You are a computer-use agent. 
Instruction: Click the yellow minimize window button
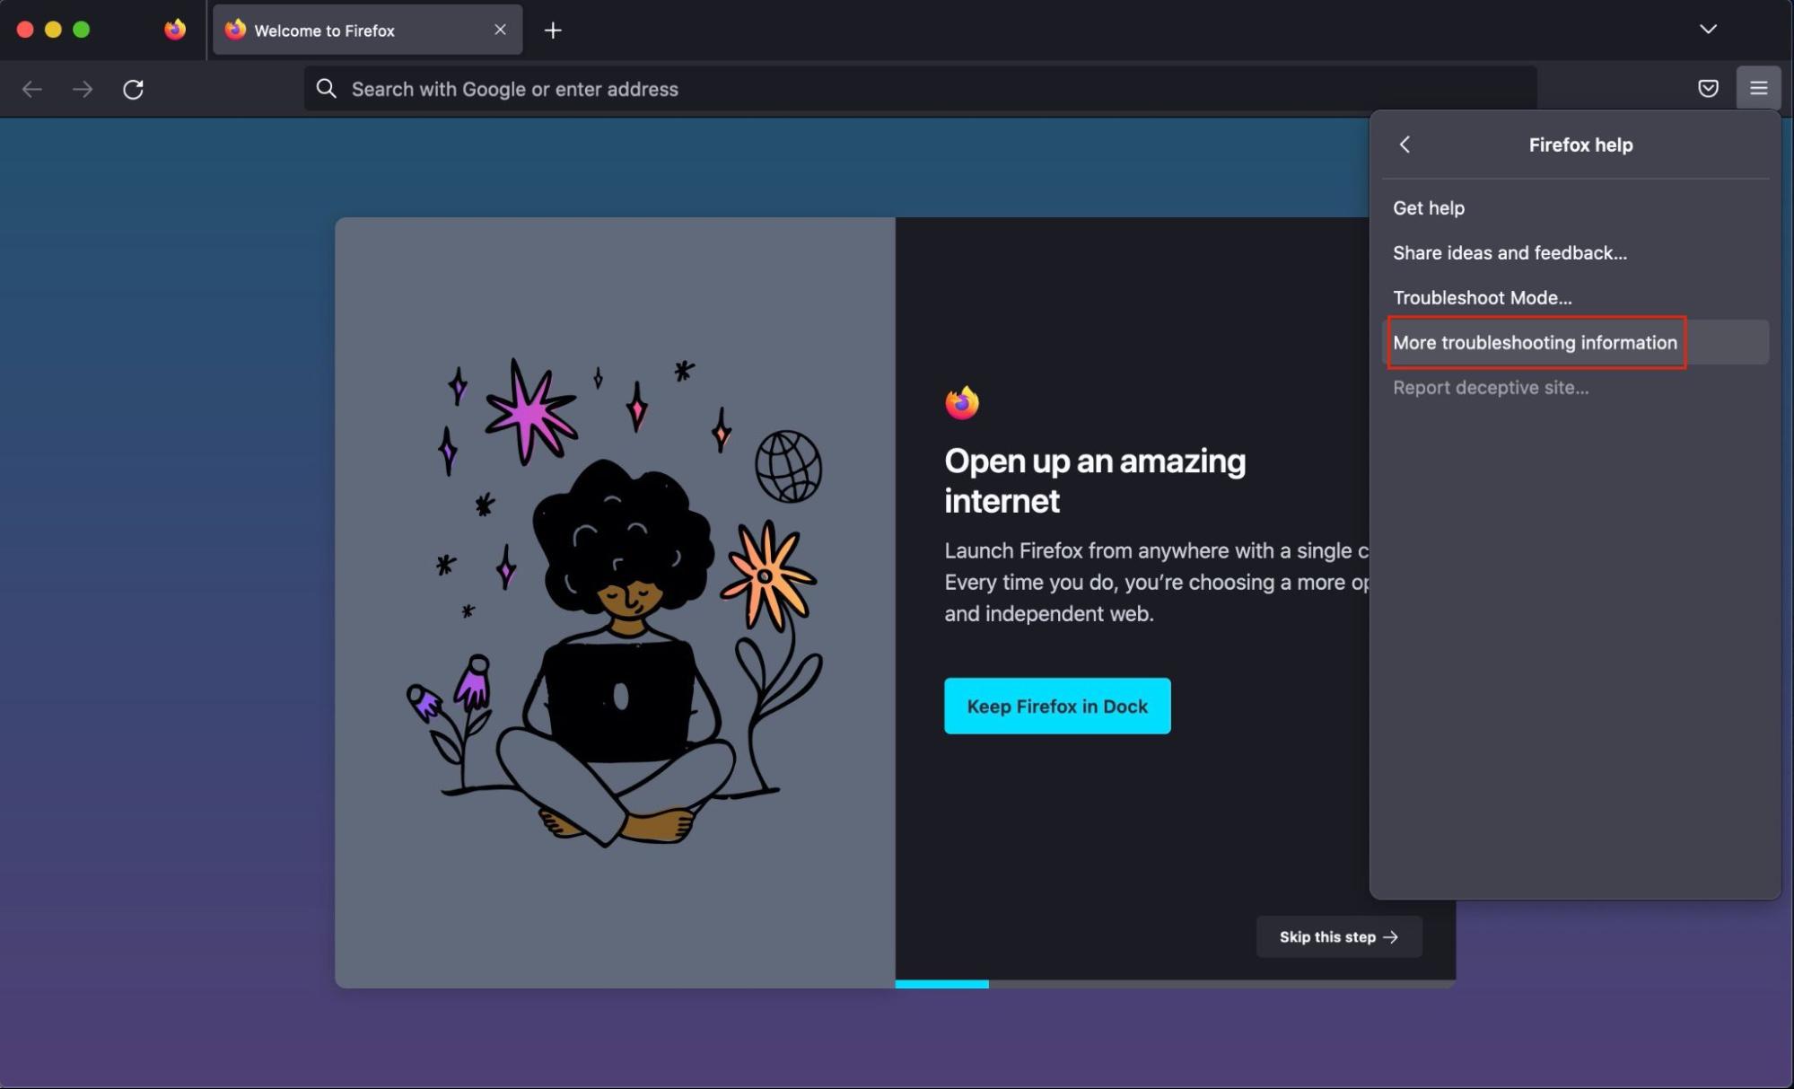coord(53,30)
